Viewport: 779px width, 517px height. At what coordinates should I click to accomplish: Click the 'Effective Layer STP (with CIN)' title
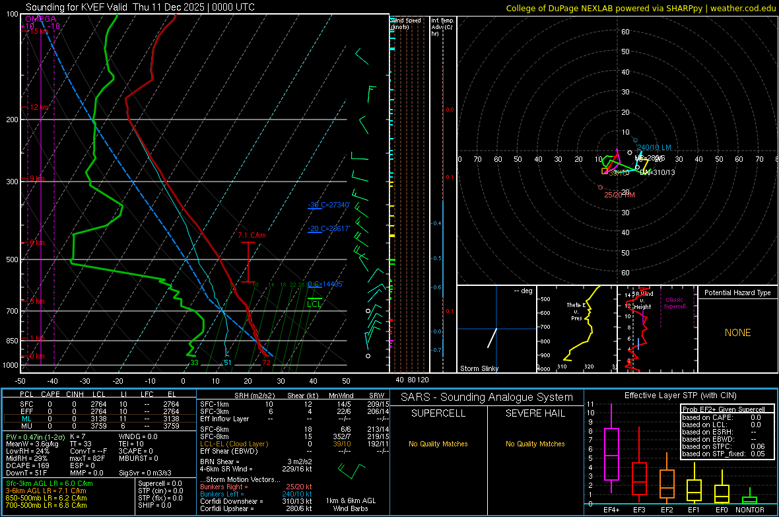[680, 396]
